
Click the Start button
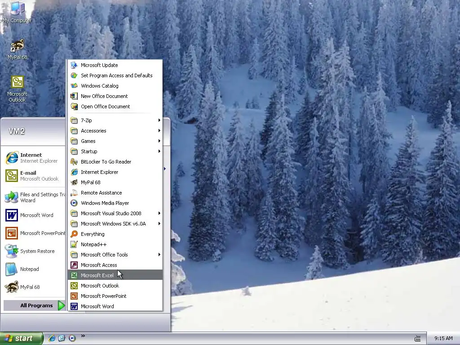tap(22, 338)
